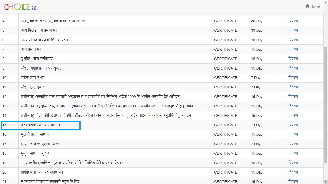
Task: Open विवरण for row 19 हस्तशिल्प पुरुस्कार
Action: tap(293, 163)
